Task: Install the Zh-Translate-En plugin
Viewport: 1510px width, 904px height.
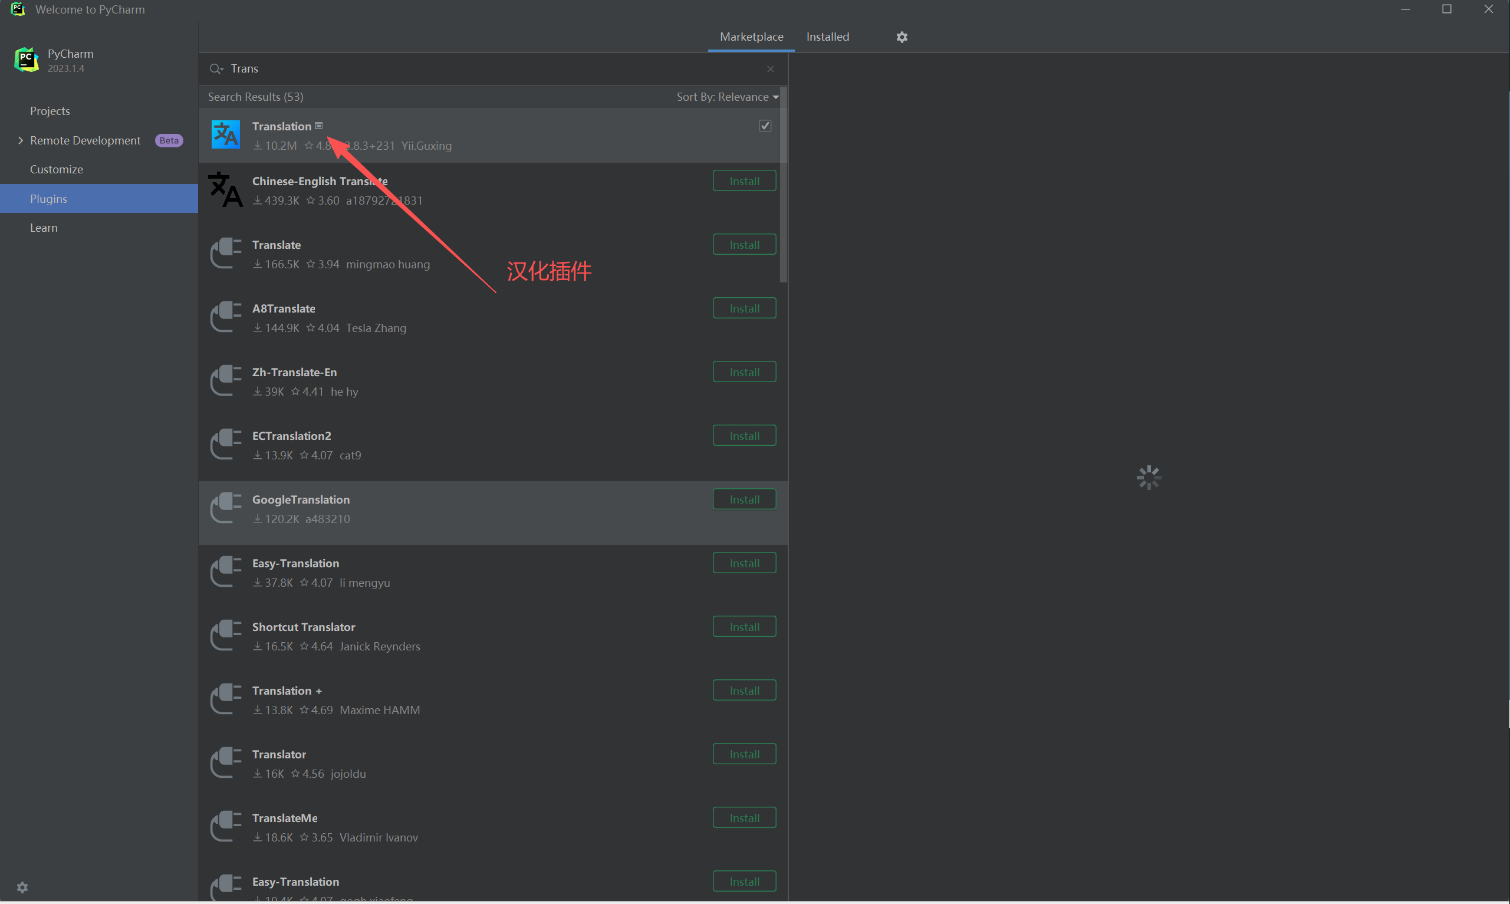Action: (x=744, y=372)
